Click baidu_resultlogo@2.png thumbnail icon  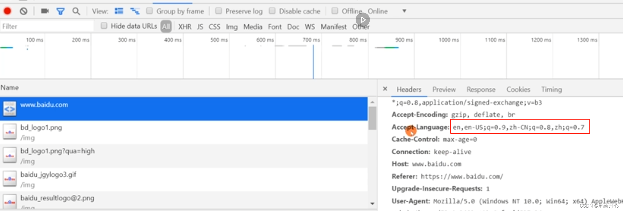[x=10, y=202]
